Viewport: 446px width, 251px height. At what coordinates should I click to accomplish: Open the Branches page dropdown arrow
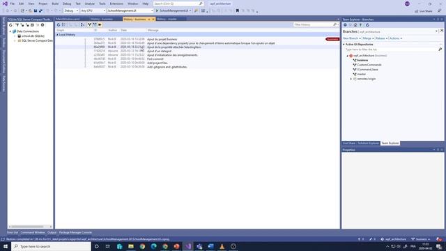(436, 31)
